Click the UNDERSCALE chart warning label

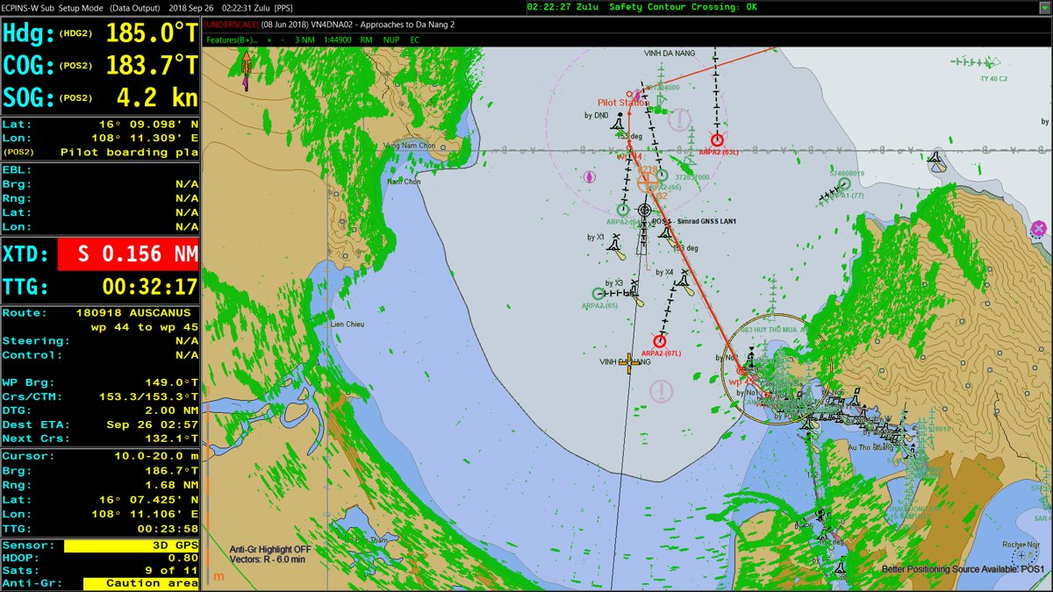coord(231,25)
